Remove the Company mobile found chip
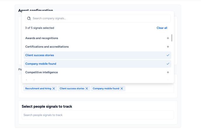Viewport: 201px width, 139px height. (x=122, y=88)
